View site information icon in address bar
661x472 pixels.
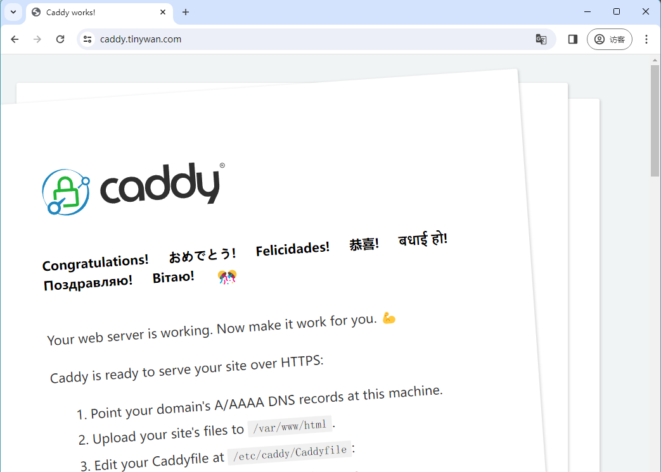click(87, 39)
